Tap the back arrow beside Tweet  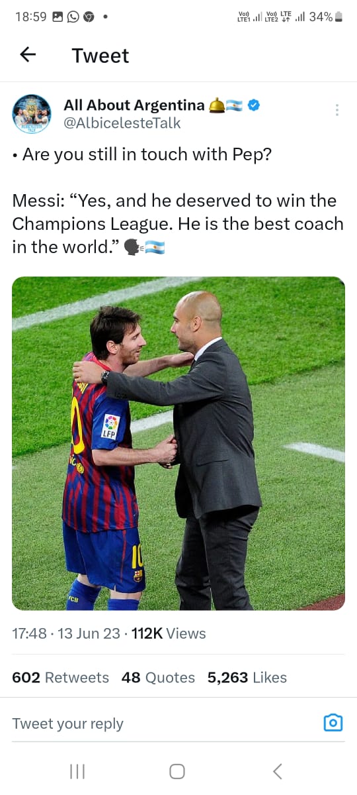point(27,55)
